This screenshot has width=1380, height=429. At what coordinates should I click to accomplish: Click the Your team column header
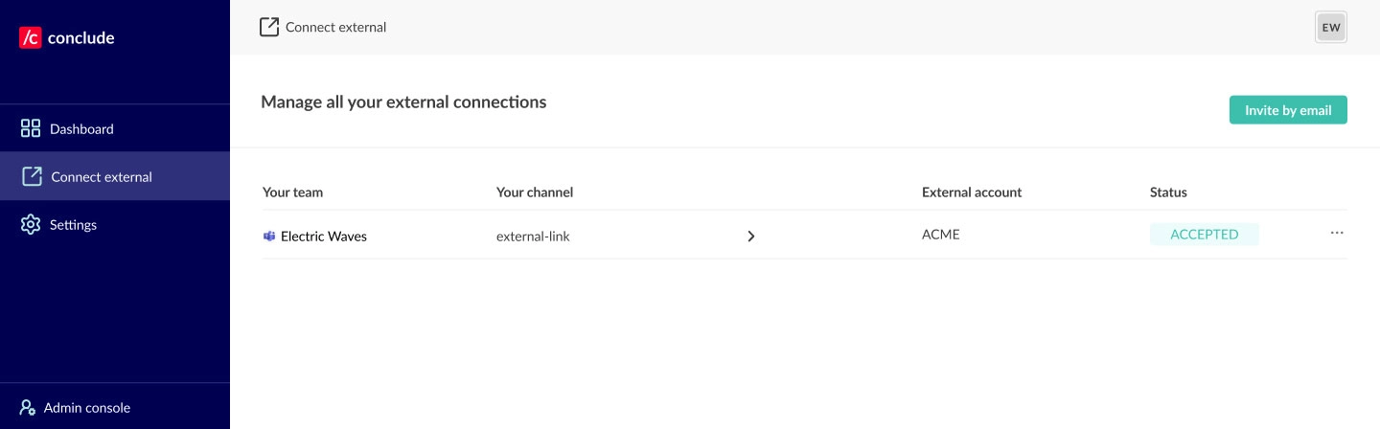(x=292, y=192)
